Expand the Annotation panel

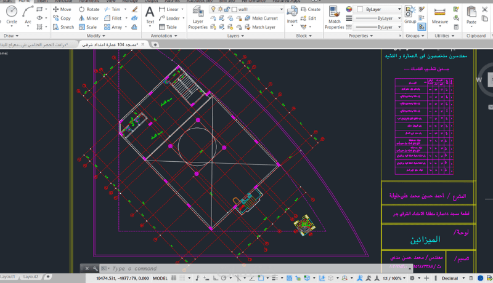coord(164,36)
